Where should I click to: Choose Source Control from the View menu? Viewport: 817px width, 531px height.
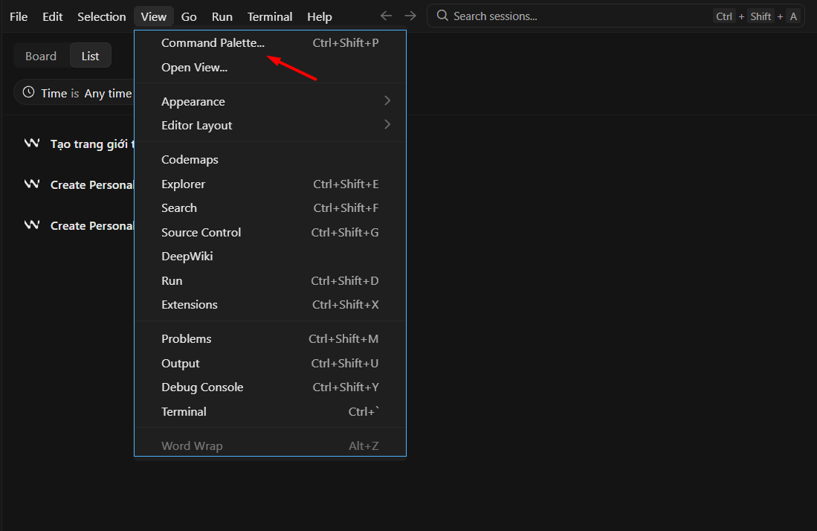pos(270,233)
